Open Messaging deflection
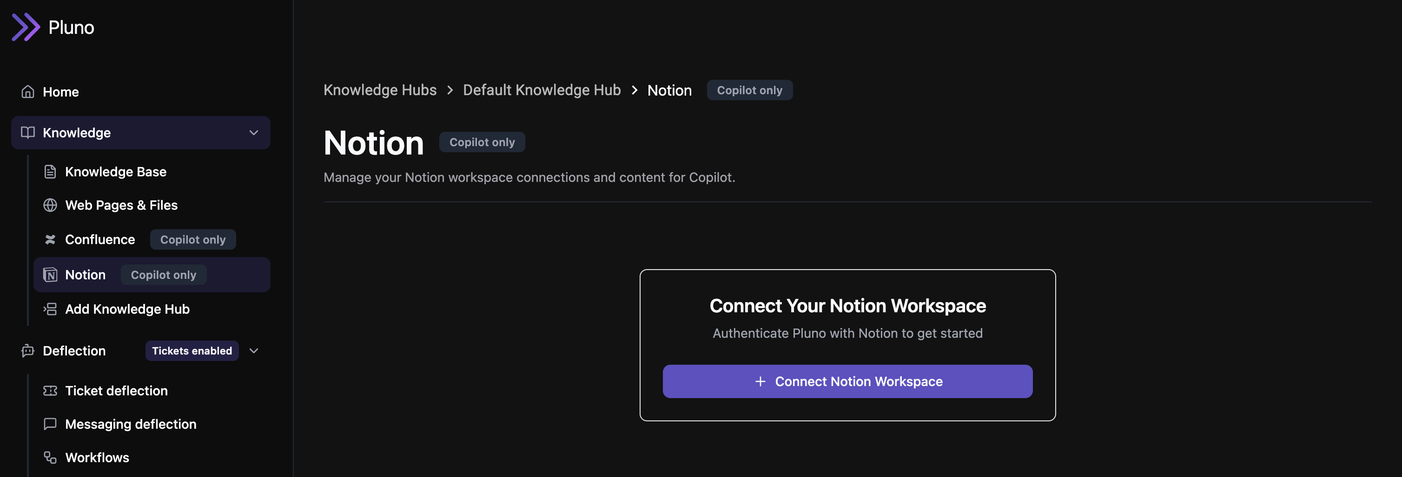This screenshot has height=477, width=1402. click(151, 424)
